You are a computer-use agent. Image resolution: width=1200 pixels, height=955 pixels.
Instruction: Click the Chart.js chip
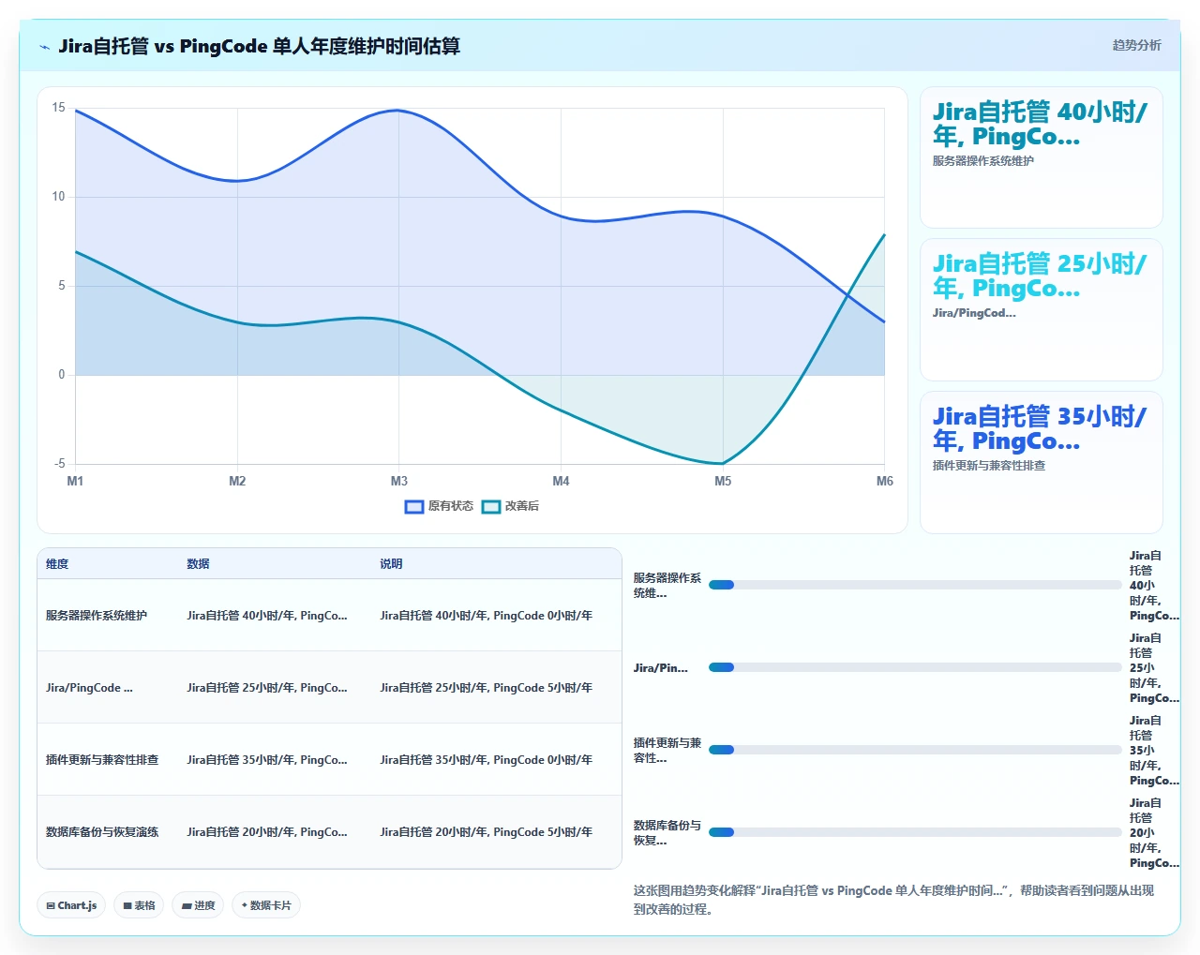click(71, 905)
